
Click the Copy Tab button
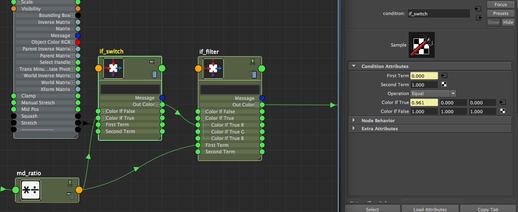click(488, 209)
